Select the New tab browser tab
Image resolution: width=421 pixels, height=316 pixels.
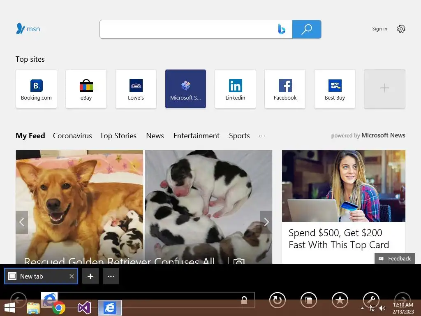41,276
